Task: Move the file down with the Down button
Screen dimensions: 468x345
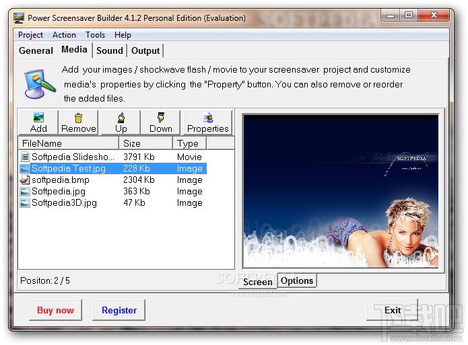Action: 160,122
